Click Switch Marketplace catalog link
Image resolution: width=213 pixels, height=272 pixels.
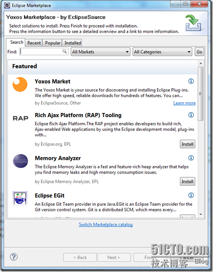point(106,225)
